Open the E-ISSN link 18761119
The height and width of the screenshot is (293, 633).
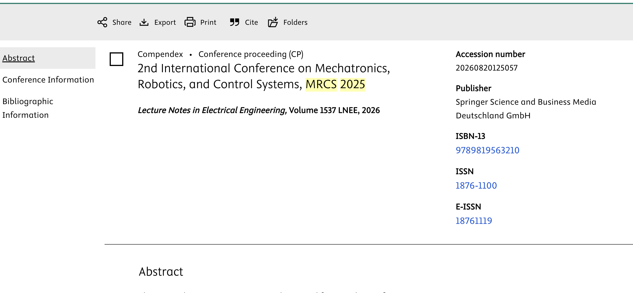[x=474, y=221]
